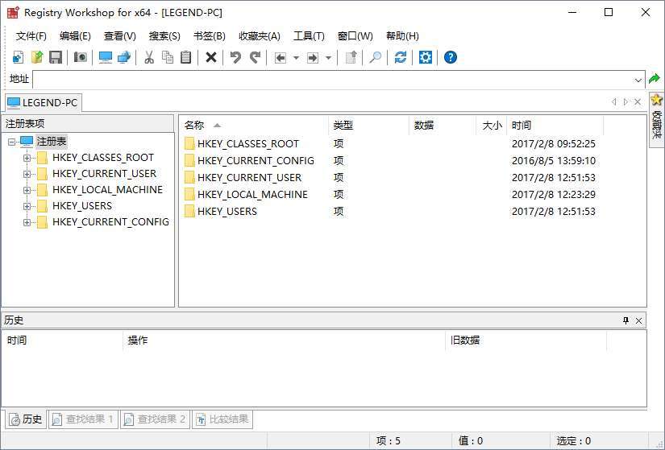Switch to the 查找结果 2 tab
The image size is (665, 450).
(155, 419)
